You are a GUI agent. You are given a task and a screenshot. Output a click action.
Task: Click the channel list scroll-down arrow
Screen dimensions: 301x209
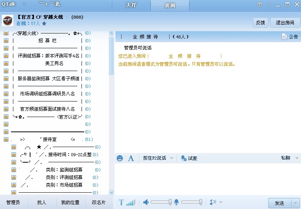pos(111,192)
